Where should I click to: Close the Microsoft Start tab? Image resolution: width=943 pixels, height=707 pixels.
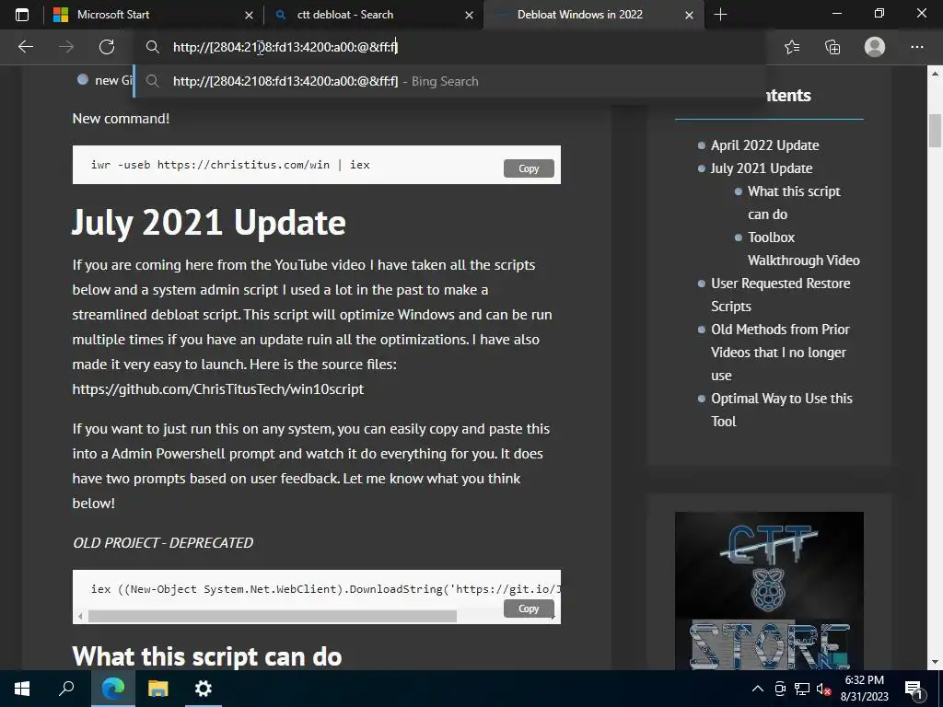click(249, 15)
